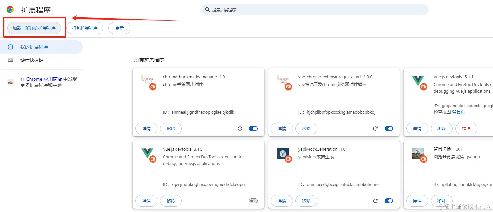Click the 我的扩展程序 puzzle icon

11,47
